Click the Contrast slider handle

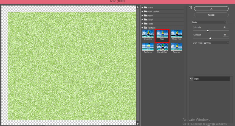[210, 38]
